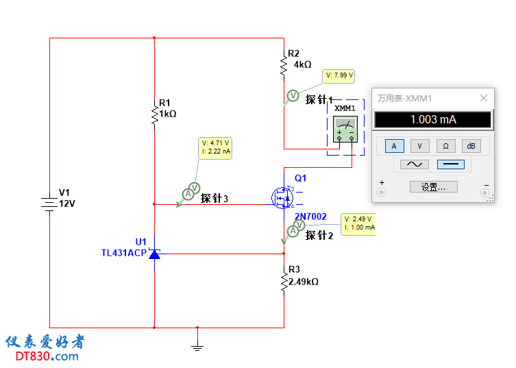516x368 pixels.
Task: Click the V1 12V battery symbol
Action: click(x=49, y=203)
